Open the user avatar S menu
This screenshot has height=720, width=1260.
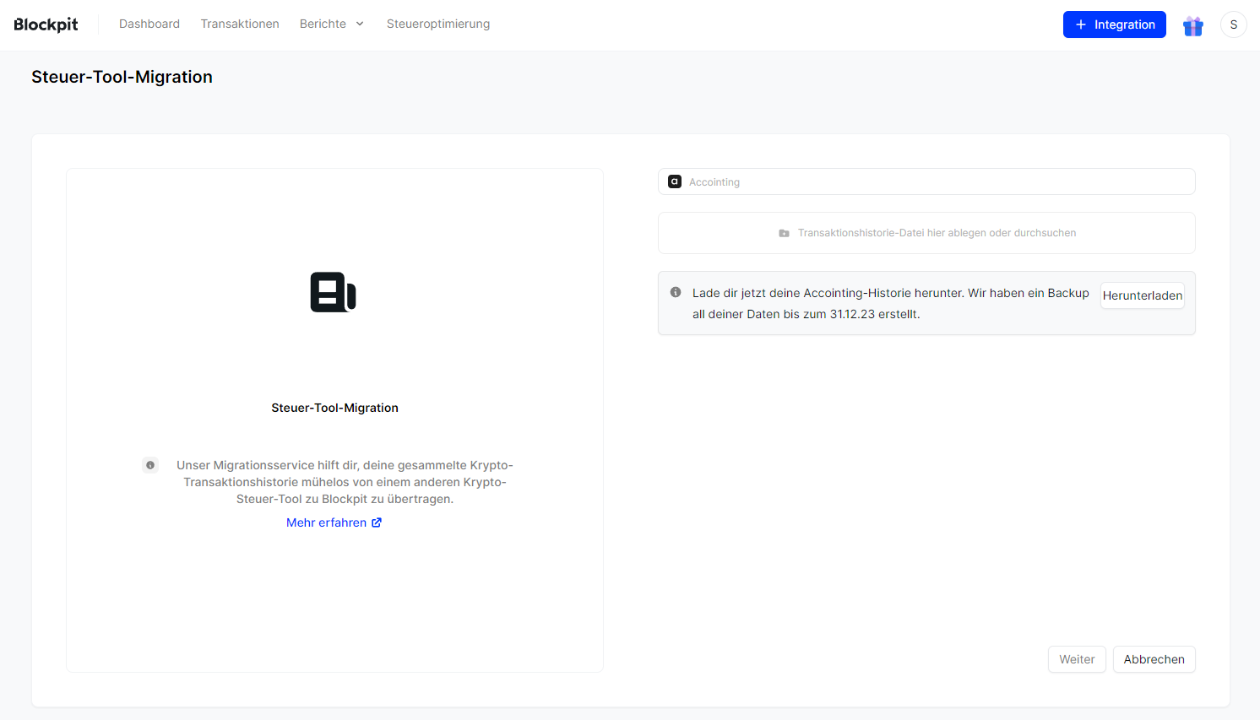point(1233,24)
